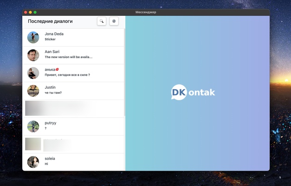The height and width of the screenshot is (186, 291).
Task: Open the soleia dialog
Action: tap(73, 162)
